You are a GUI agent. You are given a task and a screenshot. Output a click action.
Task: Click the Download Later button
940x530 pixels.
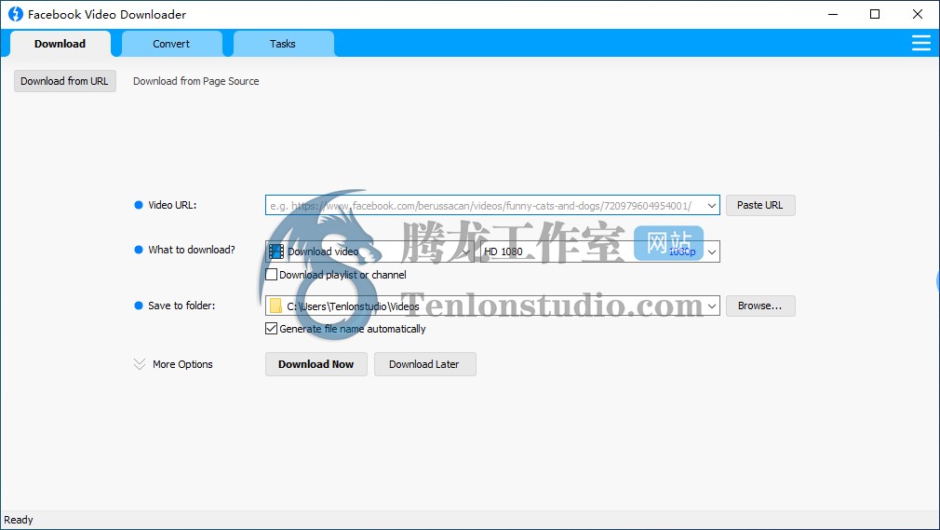click(424, 364)
